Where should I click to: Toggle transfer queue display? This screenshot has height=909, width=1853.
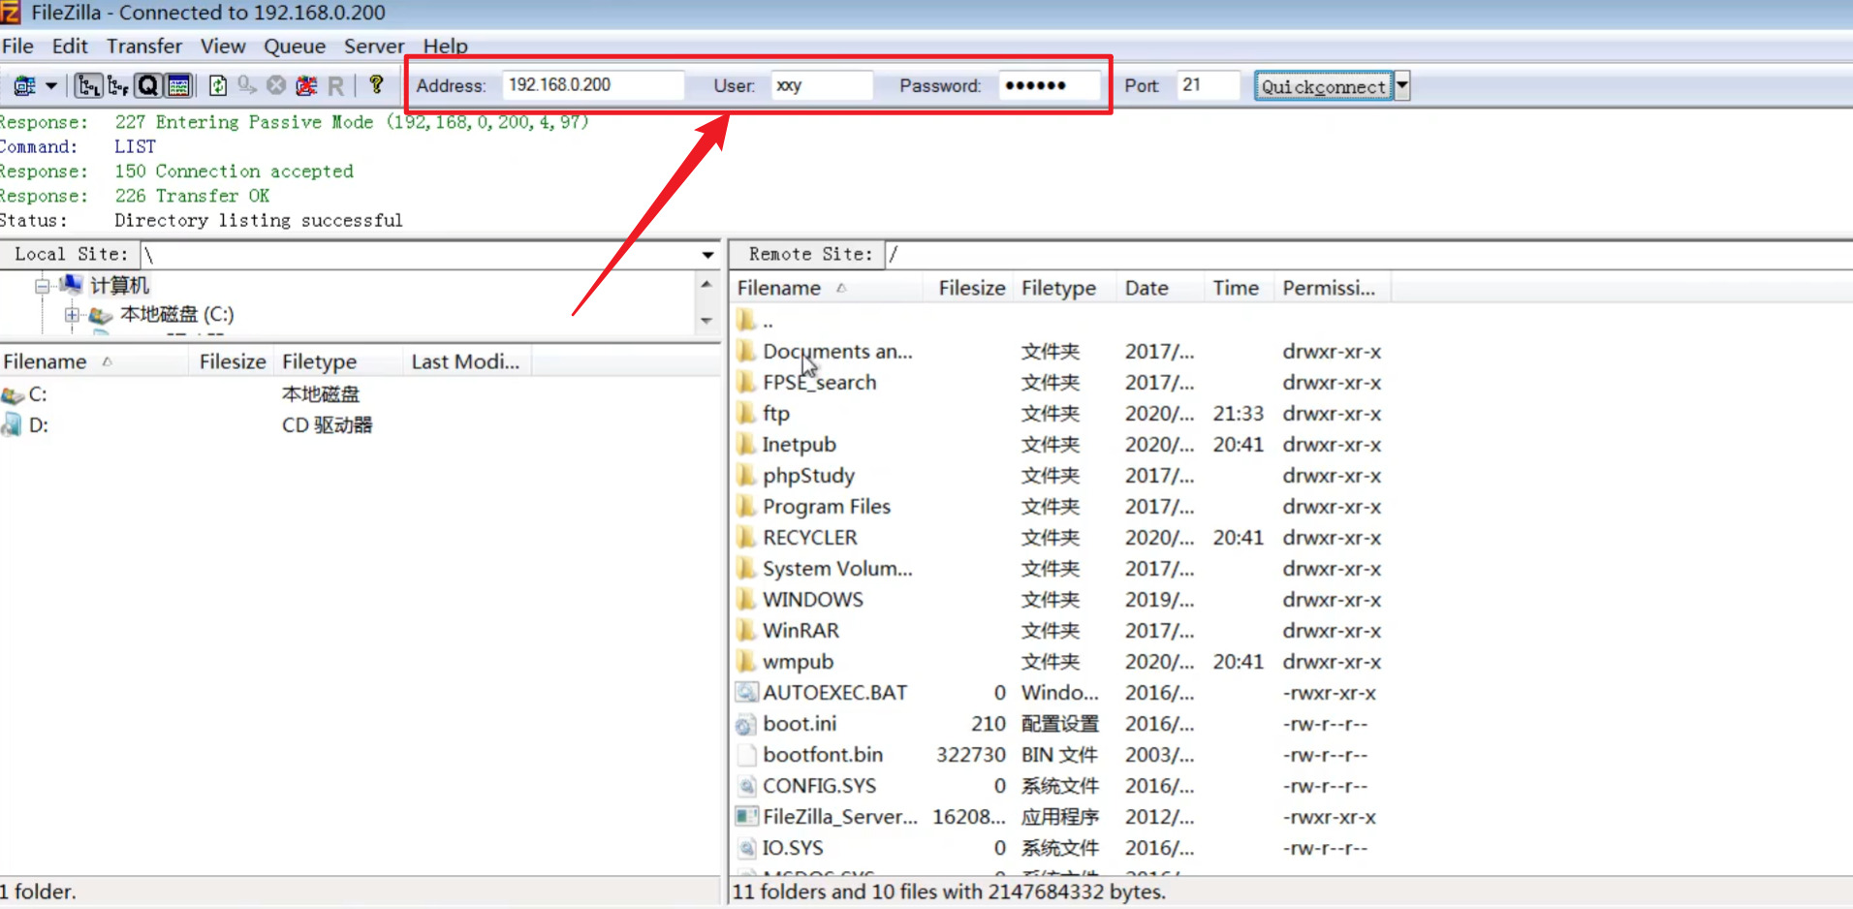(148, 86)
